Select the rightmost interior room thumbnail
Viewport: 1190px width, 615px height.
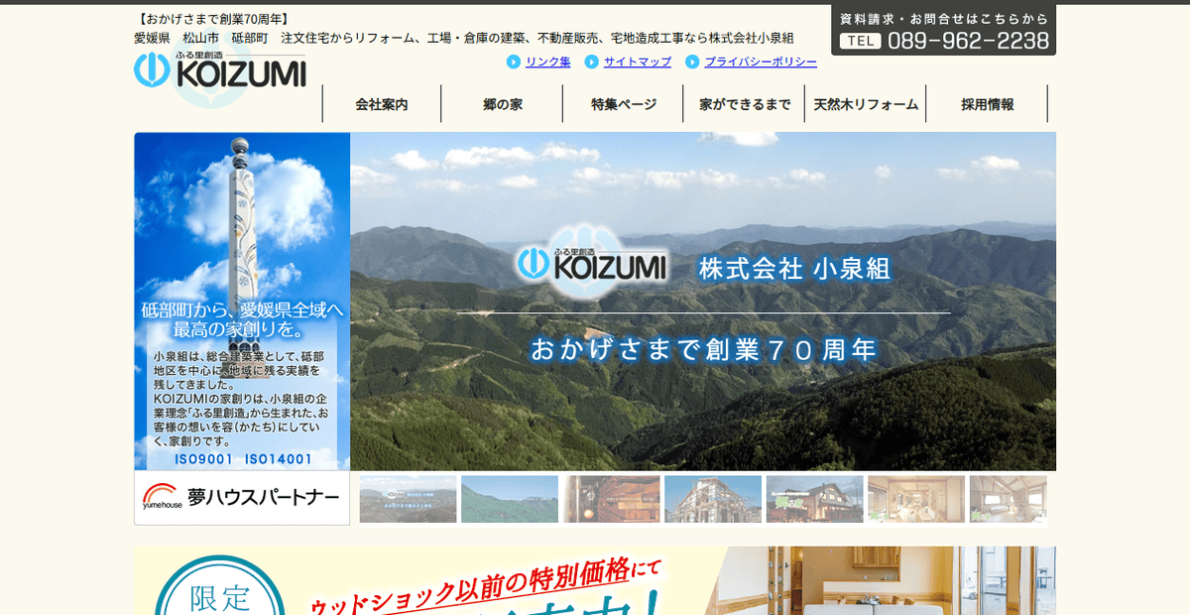[1009, 499]
